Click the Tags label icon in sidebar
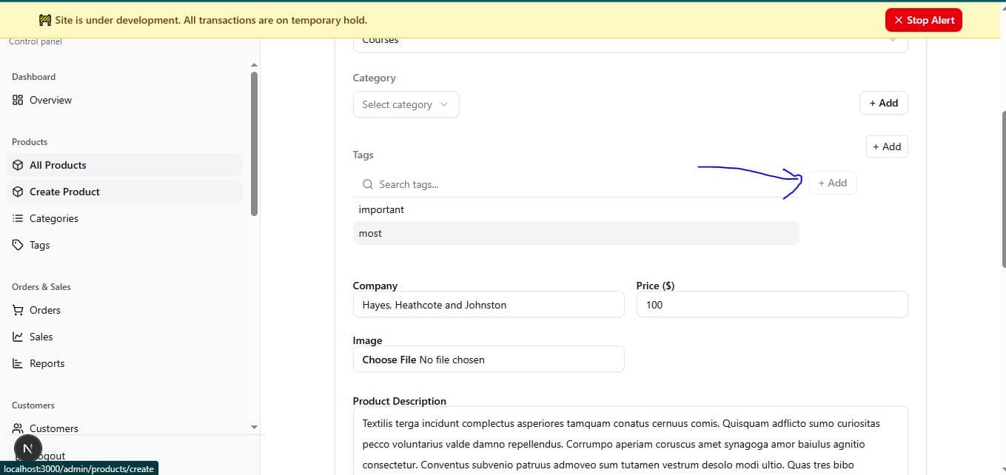Viewport: 1006px width, 475px height. (18, 245)
